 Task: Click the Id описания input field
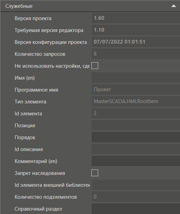136,149
